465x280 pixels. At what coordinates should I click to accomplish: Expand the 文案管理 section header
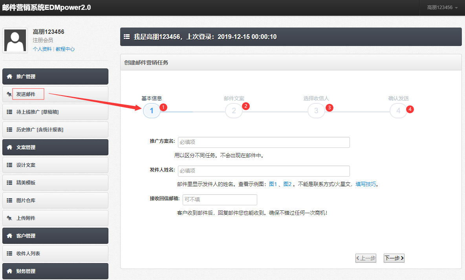tap(55, 147)
